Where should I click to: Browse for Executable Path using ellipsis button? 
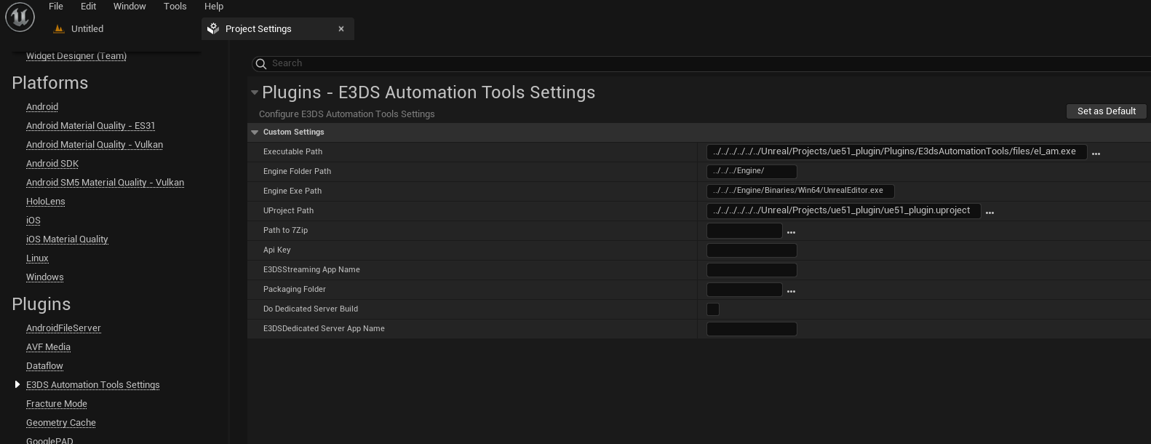(1096, 153)
